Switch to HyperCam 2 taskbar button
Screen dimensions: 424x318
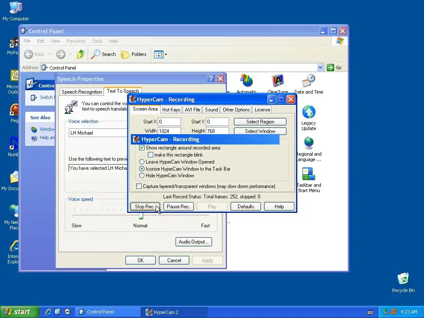click(x=174, y=312)
